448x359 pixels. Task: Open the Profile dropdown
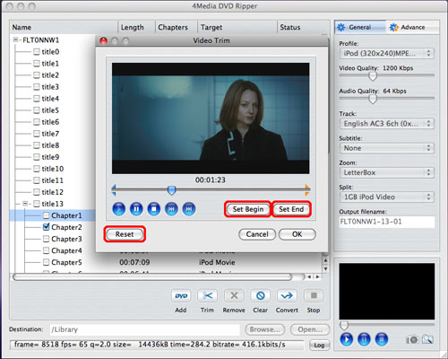pyautogui.click(x=387, y=54)
